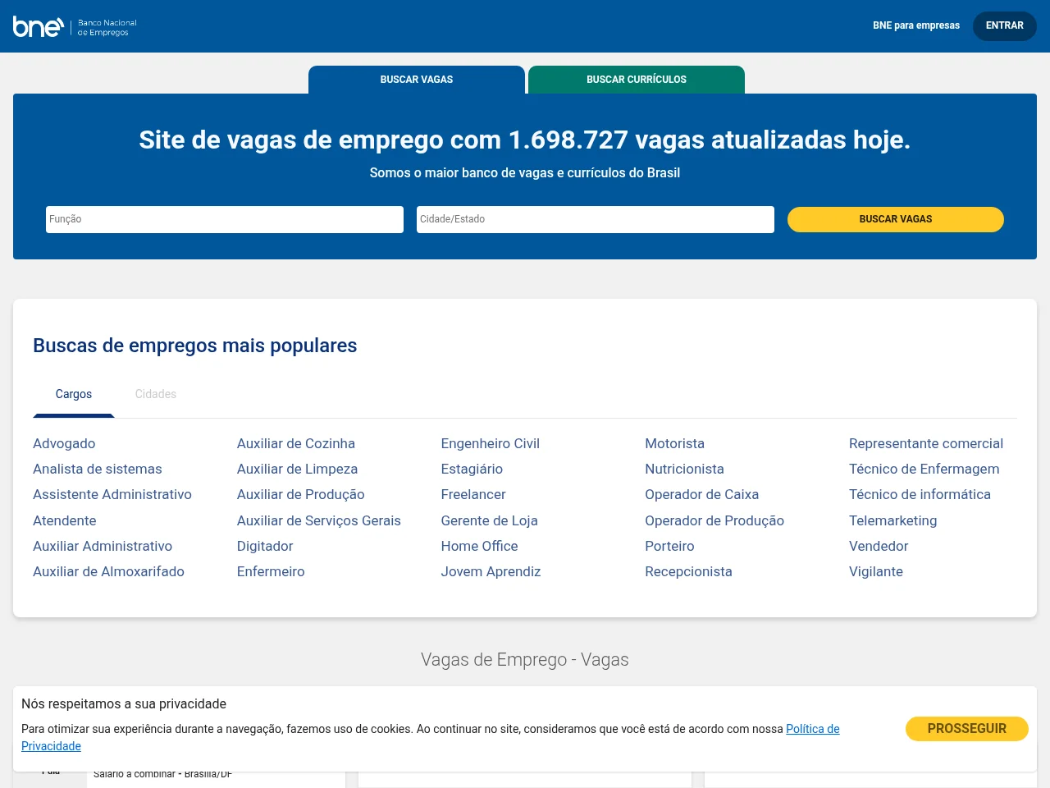Viewport: 1050px width, 788px height.
Task: Click the ENTRAR login button
Action: click(1005, 25)
